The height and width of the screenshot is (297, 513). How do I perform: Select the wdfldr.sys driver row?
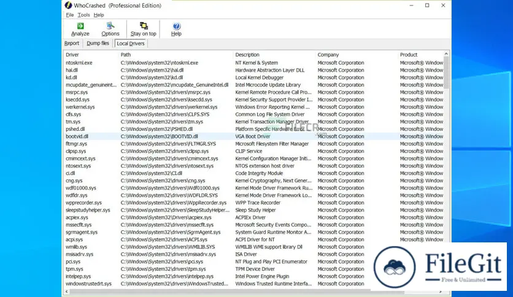coord(253,195)
